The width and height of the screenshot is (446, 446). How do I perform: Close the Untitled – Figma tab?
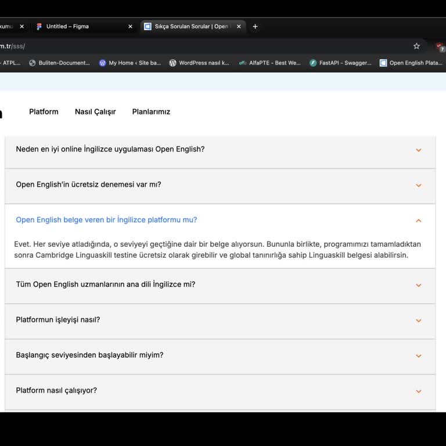130,27
